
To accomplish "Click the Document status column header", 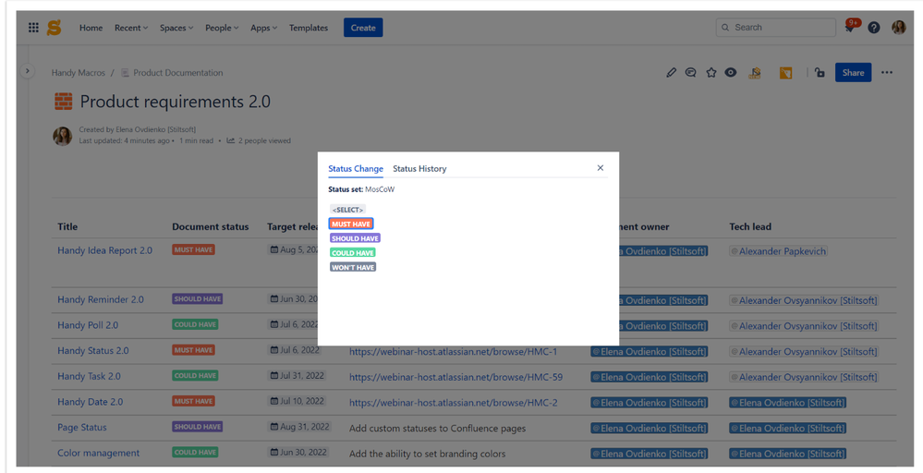I will pyautogui.click(x=210, y=226).
